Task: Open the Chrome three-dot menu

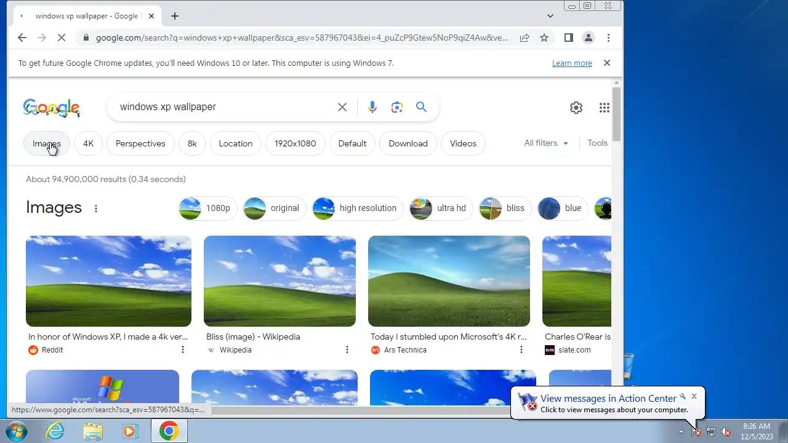Action: (x=608, y=38)
